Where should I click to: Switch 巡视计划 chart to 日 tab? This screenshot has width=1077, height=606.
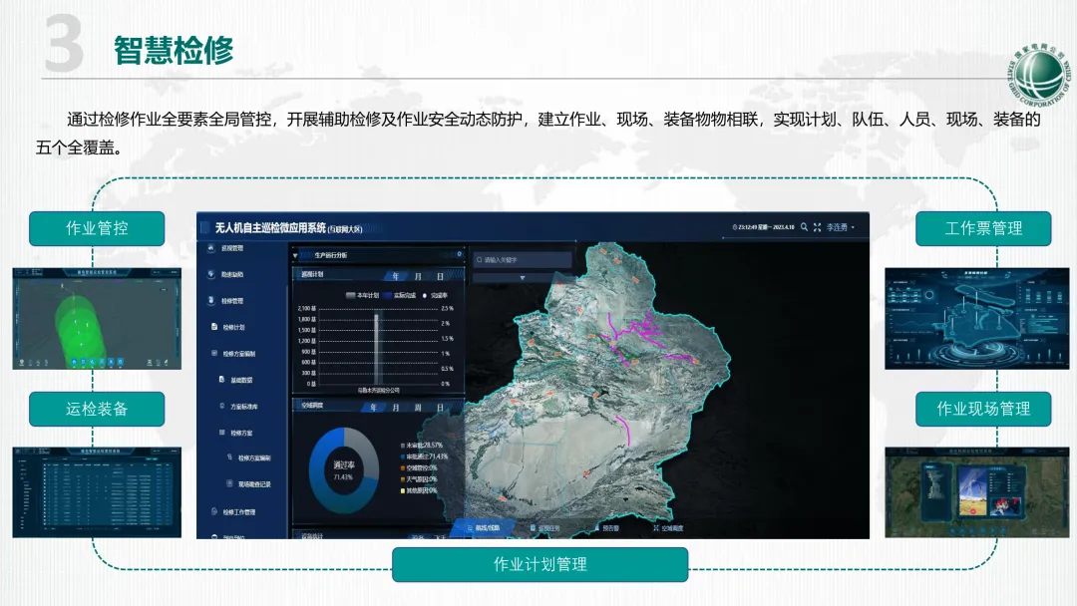441,276
